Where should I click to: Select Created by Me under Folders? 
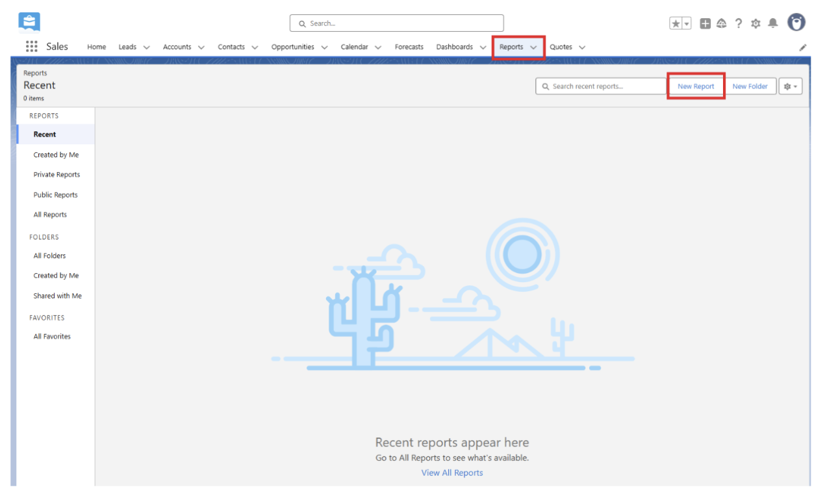point(56,276)
